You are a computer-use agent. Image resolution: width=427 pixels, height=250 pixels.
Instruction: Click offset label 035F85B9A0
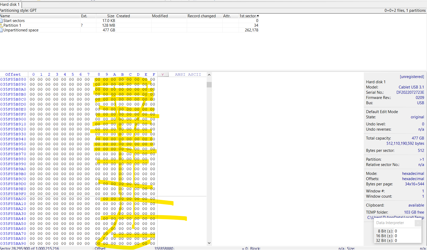[13, 169]
